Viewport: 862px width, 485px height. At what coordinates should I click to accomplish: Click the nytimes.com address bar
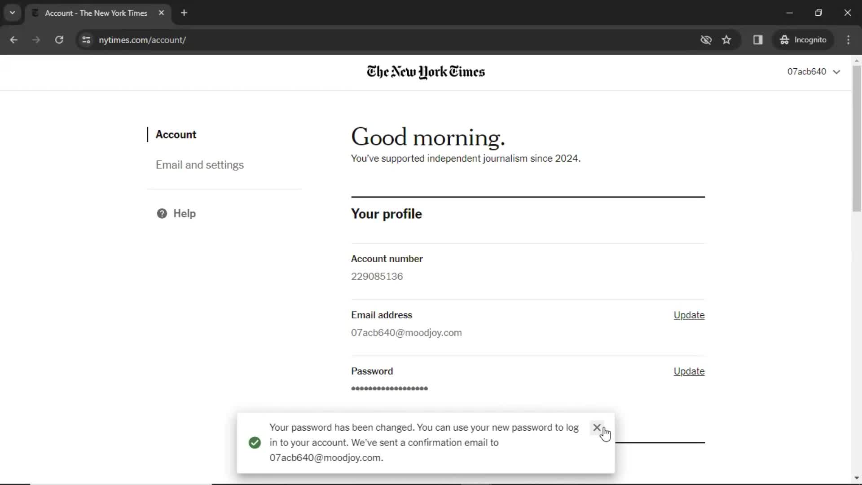143,40
